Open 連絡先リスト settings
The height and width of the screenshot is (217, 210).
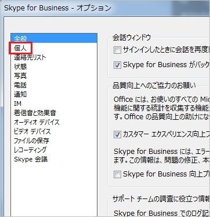(30, 57)
